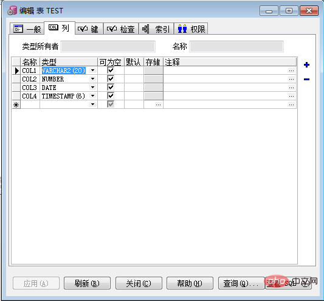Open comment editor ellipsis for COL4
The width and height of the screenshot is (324, 301).
[x=291, y=96]
